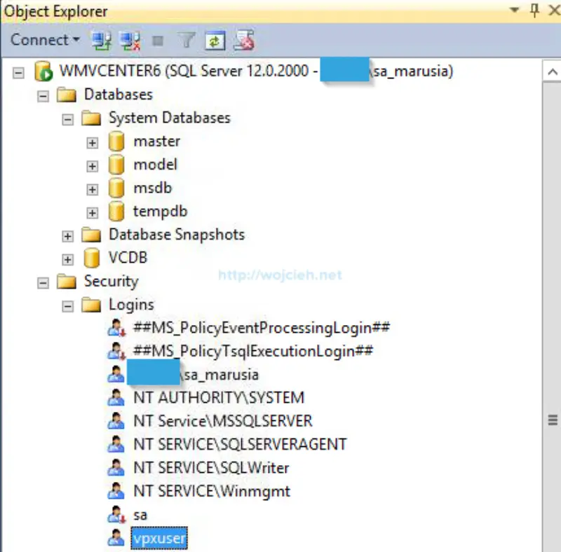The width and height of the screenshot is (561, 552).
Task: Click the scroll-up arrow on the scrollbar
Action: 553,71
